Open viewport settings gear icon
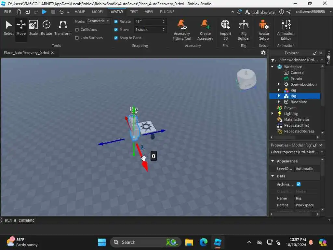This screenshot has width=333, height=250. (263, 53)
